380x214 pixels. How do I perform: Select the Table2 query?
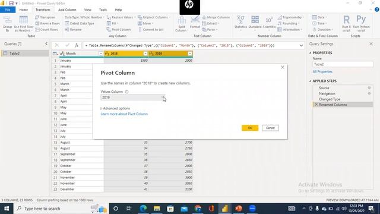tap(25, 53)
